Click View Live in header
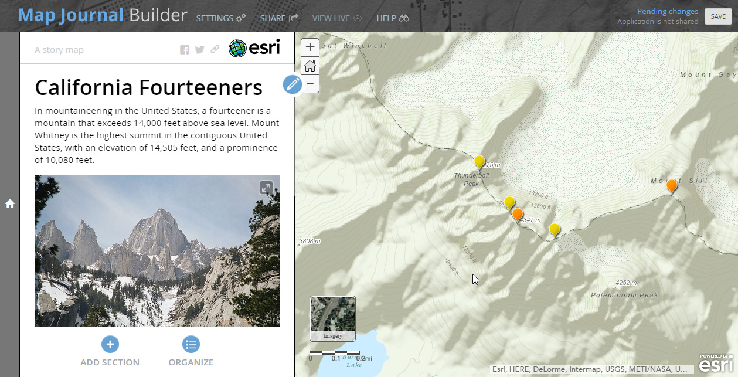This screenshot has height=377, width=738. click(337, 18)
